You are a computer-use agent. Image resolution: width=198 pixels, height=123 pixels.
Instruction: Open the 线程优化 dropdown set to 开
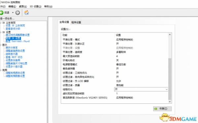pyautogui.click(x=141, y=89)
